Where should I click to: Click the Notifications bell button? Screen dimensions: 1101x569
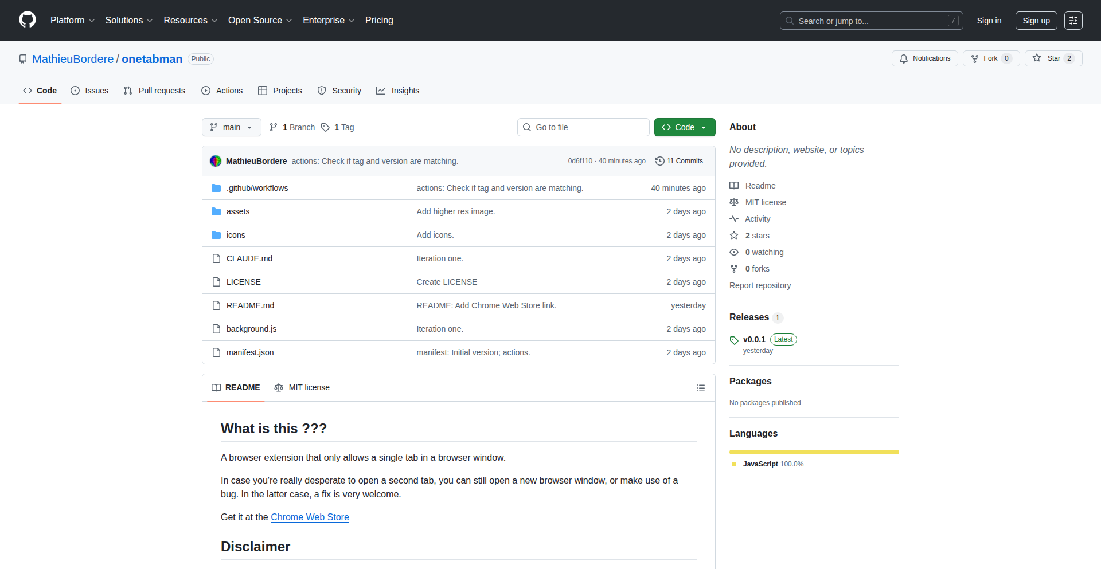point(924,58)
